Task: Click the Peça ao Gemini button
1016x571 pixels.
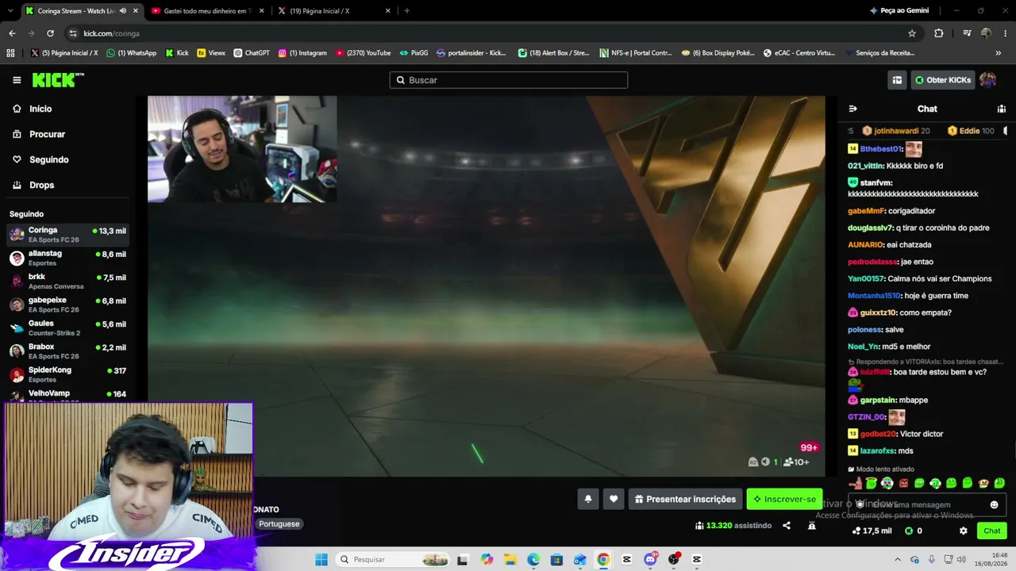Action: pyautogui.click(x=899, y=11)
